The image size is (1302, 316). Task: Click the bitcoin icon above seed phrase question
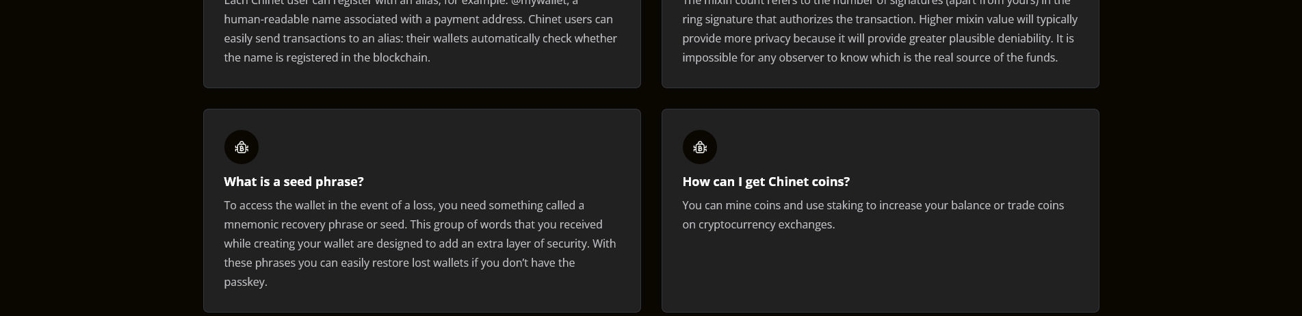pos(242,147)
